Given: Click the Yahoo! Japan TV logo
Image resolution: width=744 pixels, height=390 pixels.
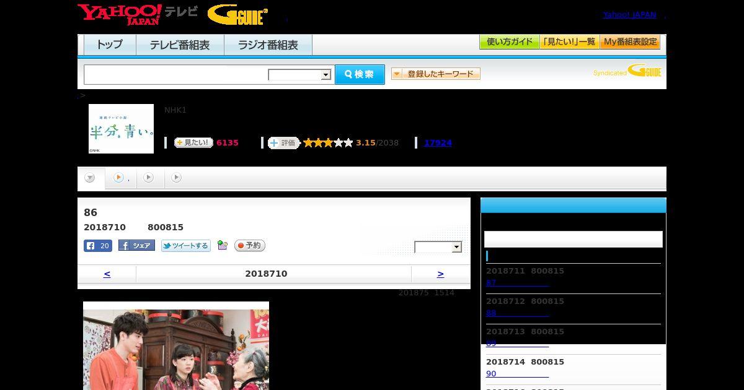Looking at the screenshot, I should [138, 14].
